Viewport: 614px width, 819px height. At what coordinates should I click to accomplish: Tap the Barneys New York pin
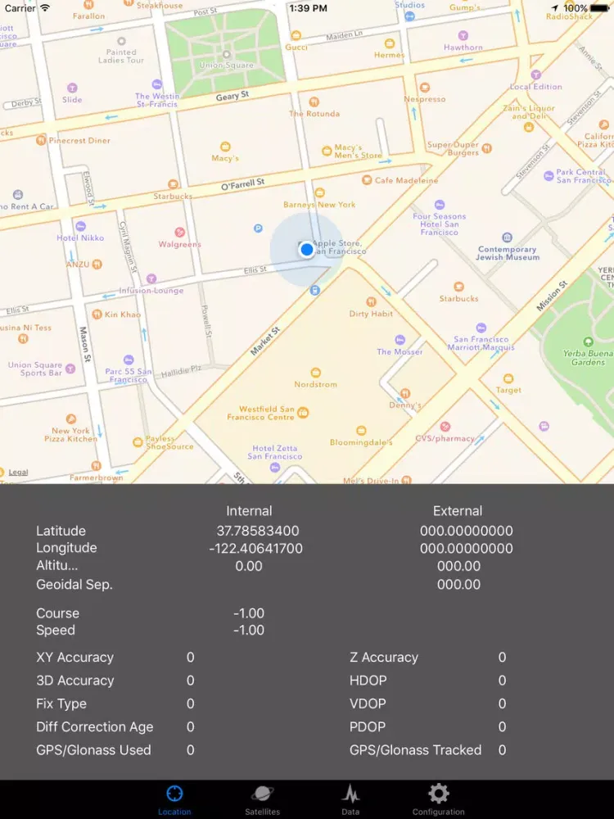tap(319, 192)
